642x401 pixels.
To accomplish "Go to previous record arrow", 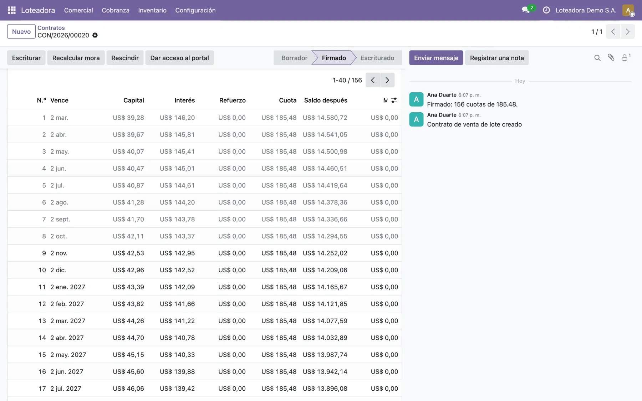I will tap(613, 32).
